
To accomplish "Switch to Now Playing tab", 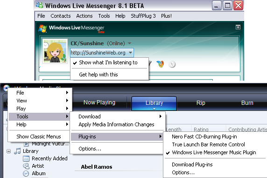I will (x=99, y=103).
